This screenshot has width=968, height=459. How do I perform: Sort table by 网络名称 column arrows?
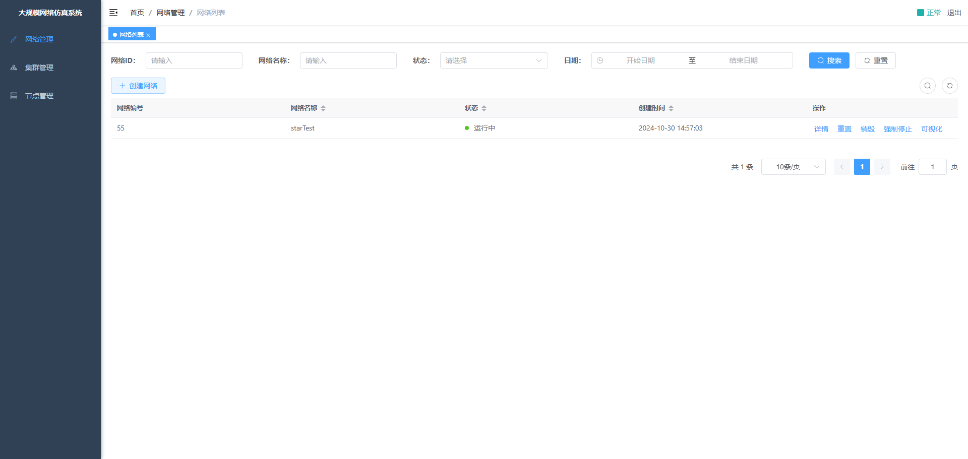coord(323,108)
